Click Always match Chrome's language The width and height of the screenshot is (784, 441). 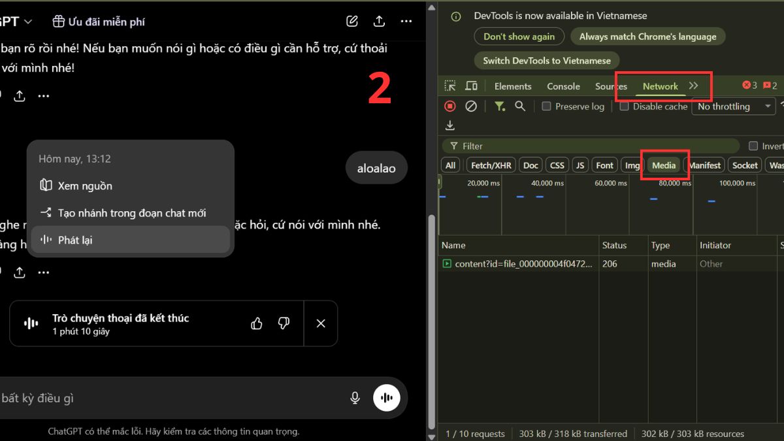pos(648,37)
